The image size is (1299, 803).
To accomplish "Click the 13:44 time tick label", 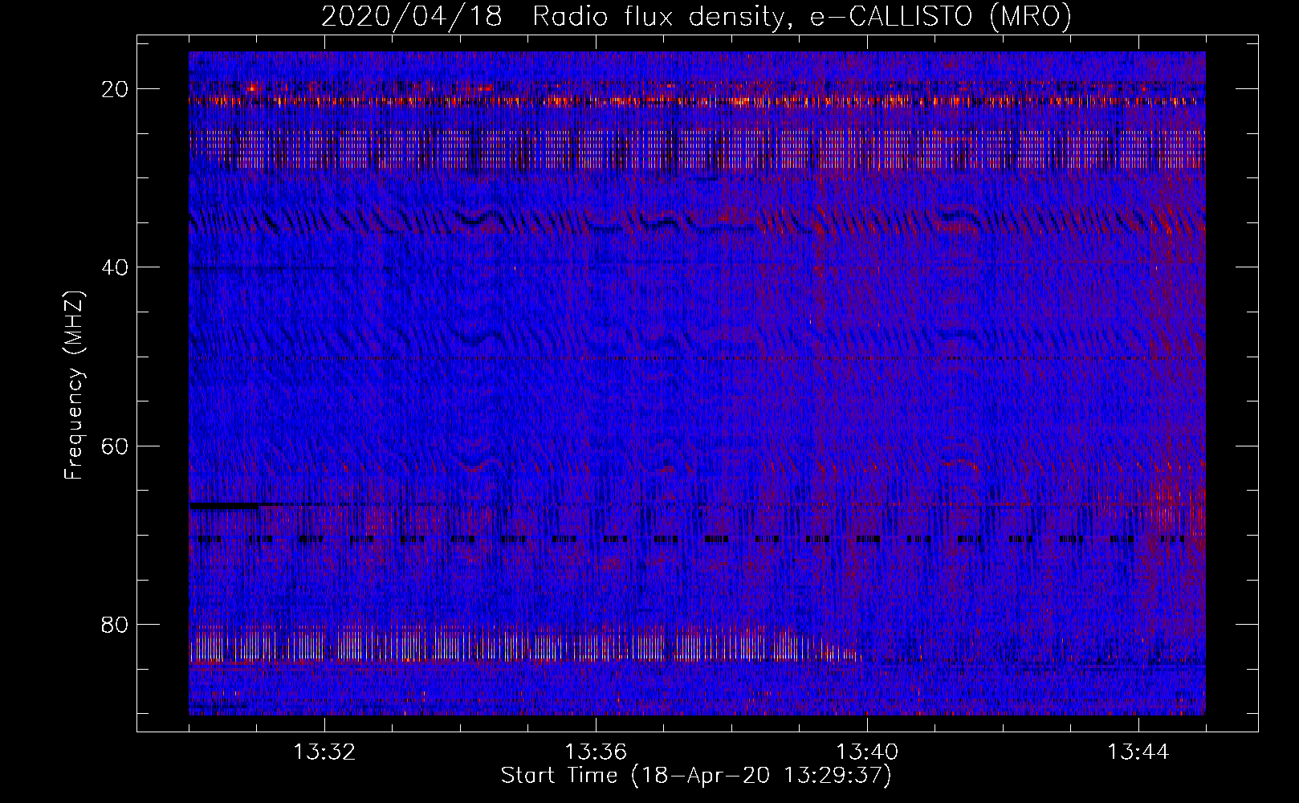I will [x=1138, y=752].
